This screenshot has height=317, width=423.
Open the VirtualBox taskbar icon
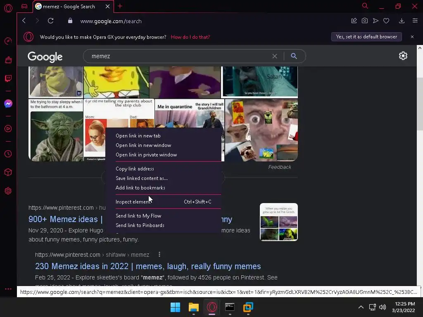click(x=248, y=307)
